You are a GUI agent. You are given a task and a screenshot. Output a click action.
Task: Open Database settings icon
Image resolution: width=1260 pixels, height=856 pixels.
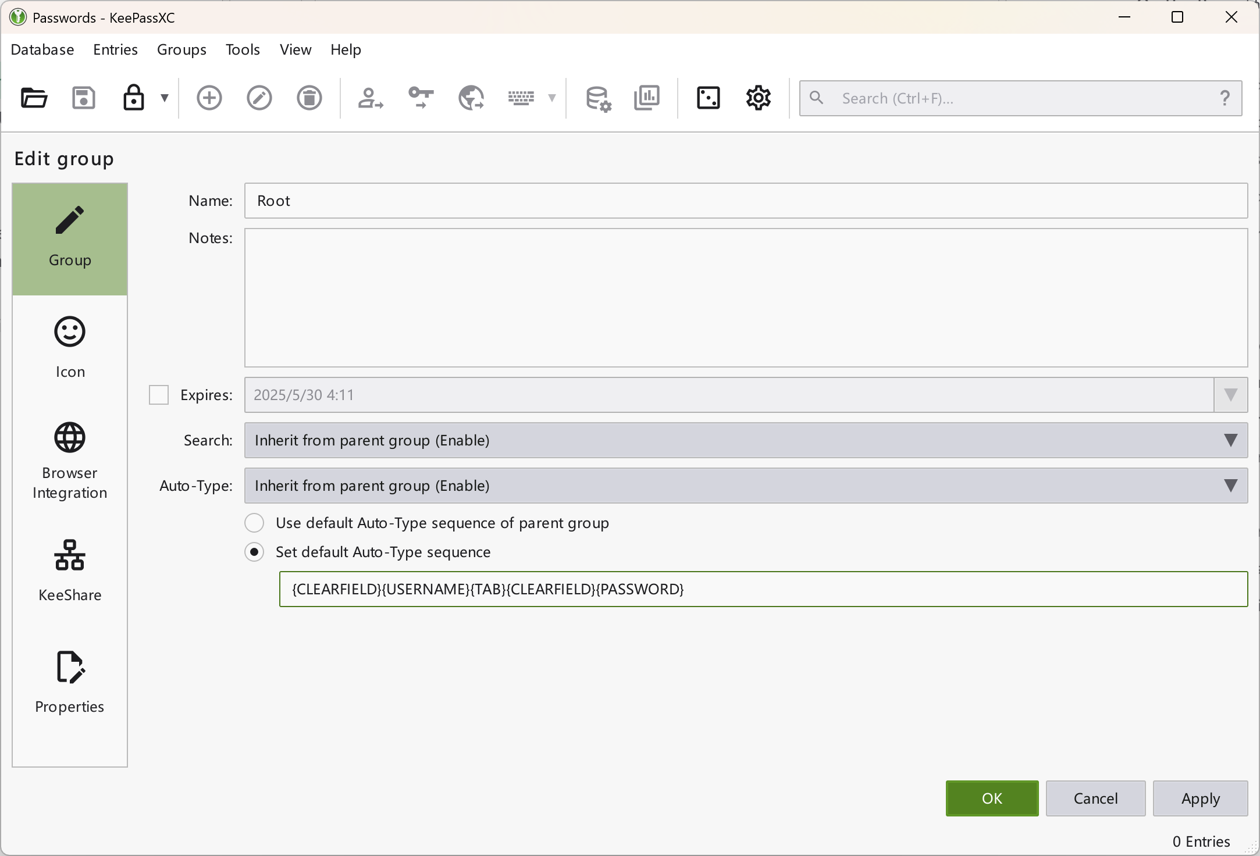pos(598,98)
